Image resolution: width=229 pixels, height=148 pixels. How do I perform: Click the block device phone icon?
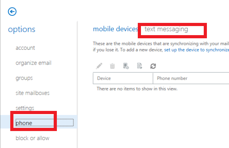pyautogui.click(x=126, y=66)
